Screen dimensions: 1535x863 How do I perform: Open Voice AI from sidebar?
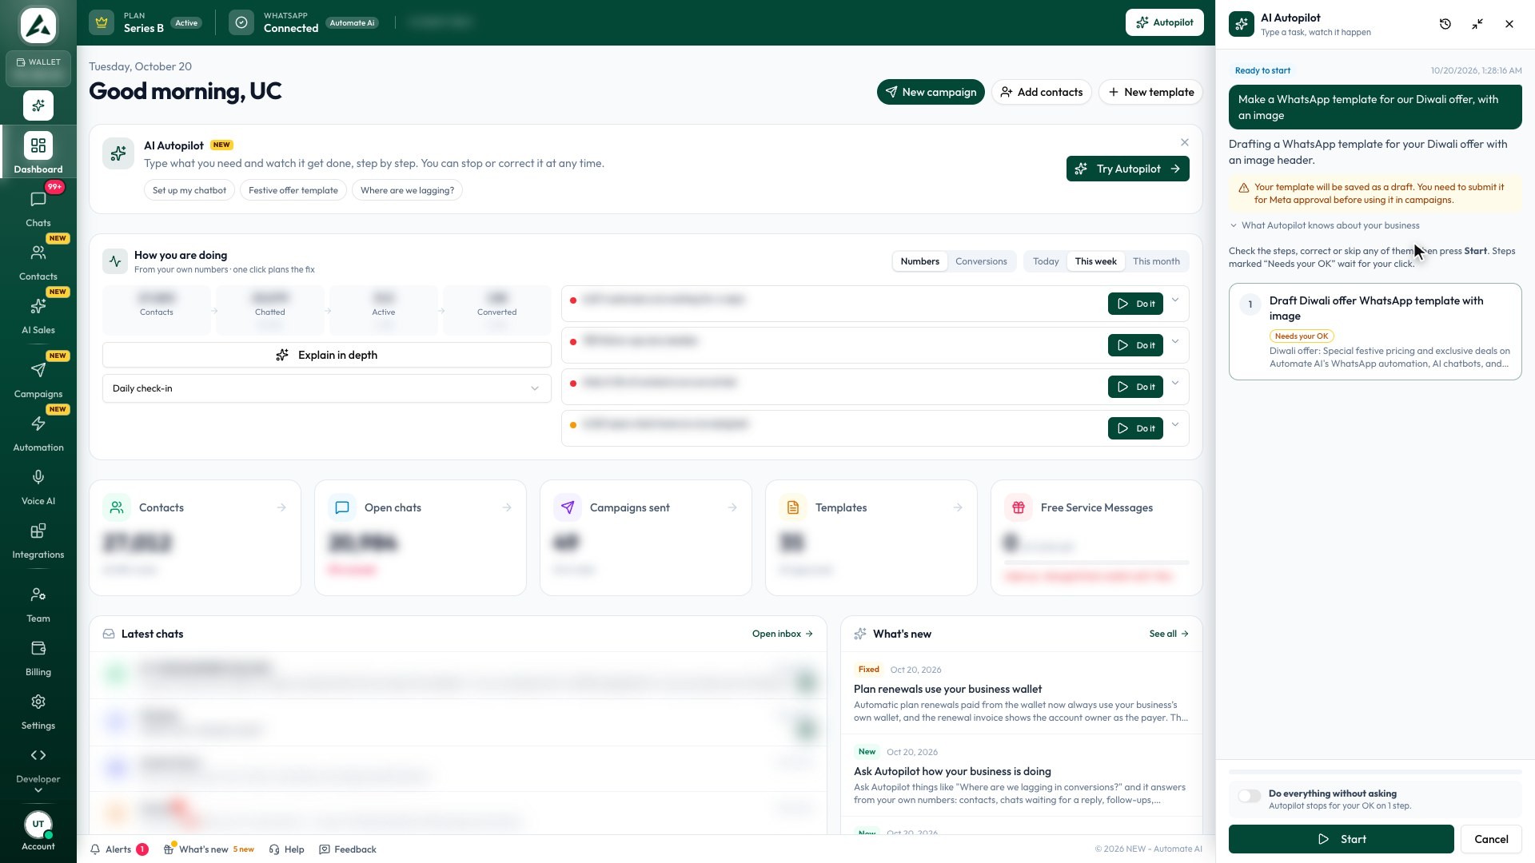38,486
